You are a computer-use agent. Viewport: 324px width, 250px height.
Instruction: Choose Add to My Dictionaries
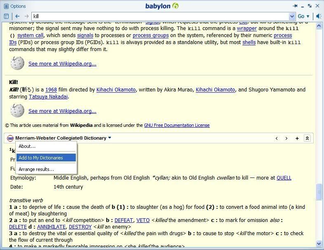46,158
